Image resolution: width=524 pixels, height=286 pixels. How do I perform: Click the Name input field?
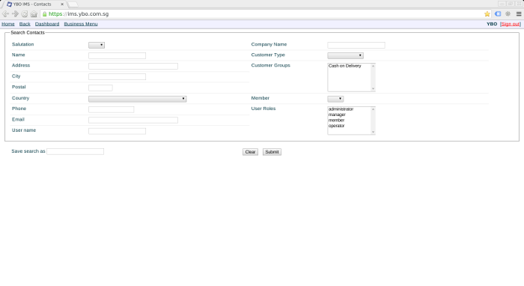[x=117, y=55]
